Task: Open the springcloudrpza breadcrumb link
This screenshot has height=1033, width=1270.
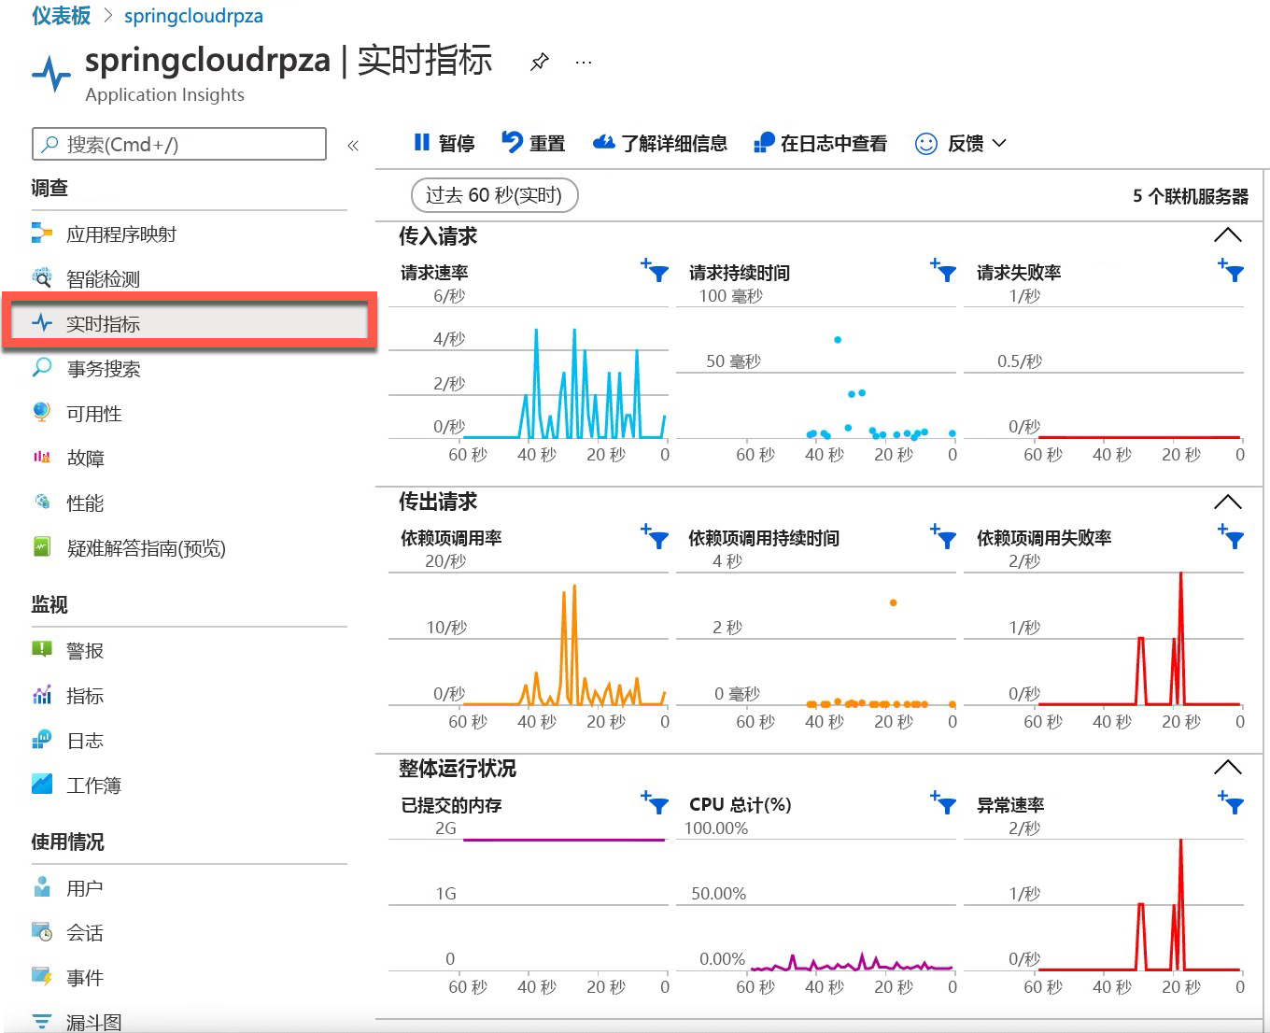Action: point(193,16)
